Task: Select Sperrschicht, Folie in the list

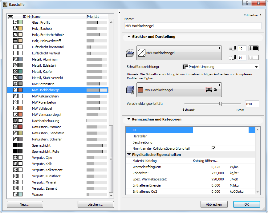Action: click(58, 151)
